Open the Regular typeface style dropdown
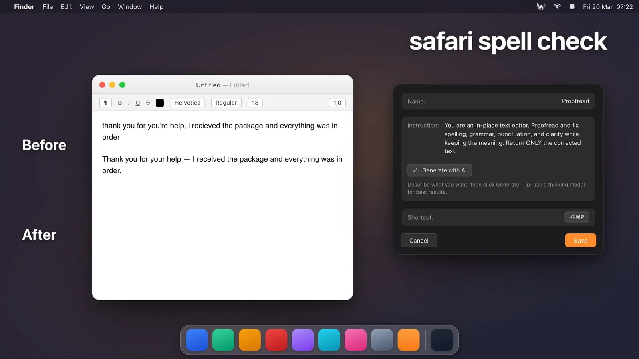The image size is (639, 359). pos(226,103)
